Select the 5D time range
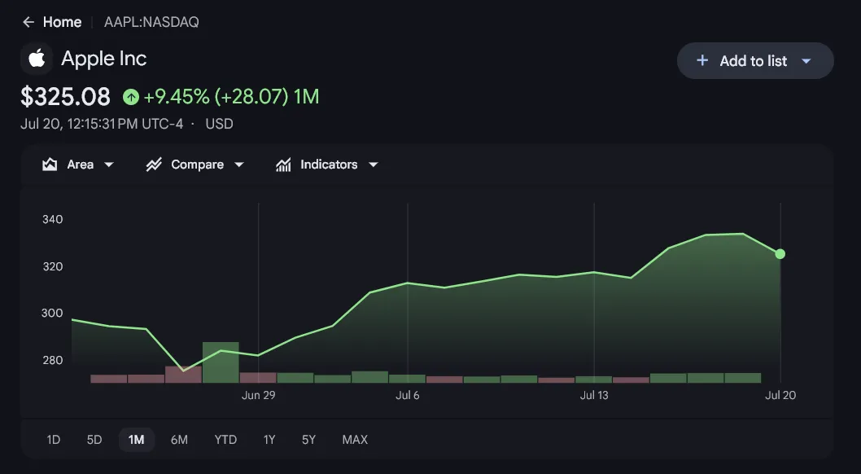 pos(94,440)
